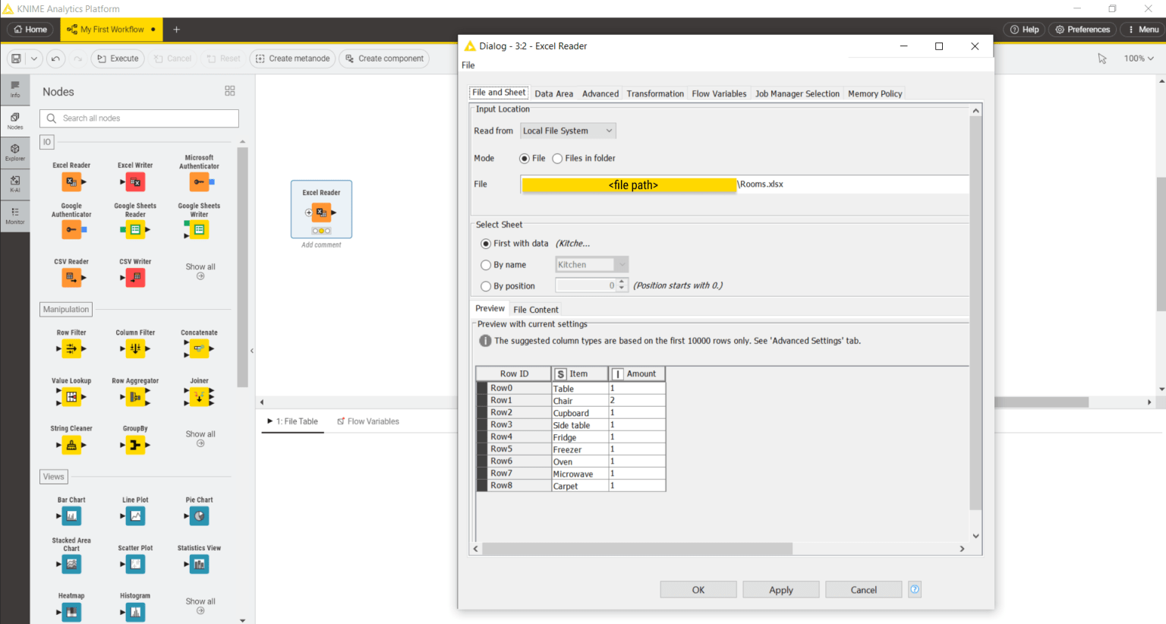Open the Memory Policy tab
Image resolution: width=1166 pixels, height=624 pixels.
pyautogui.click(x=874, y=93)
